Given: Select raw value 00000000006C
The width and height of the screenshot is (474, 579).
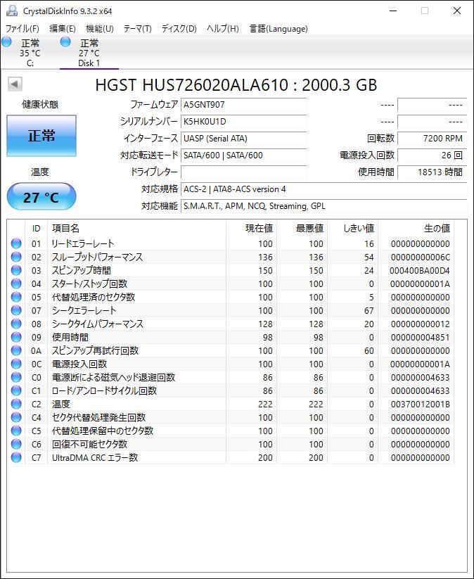Looking at the screenshot, I should pos(420,257).
